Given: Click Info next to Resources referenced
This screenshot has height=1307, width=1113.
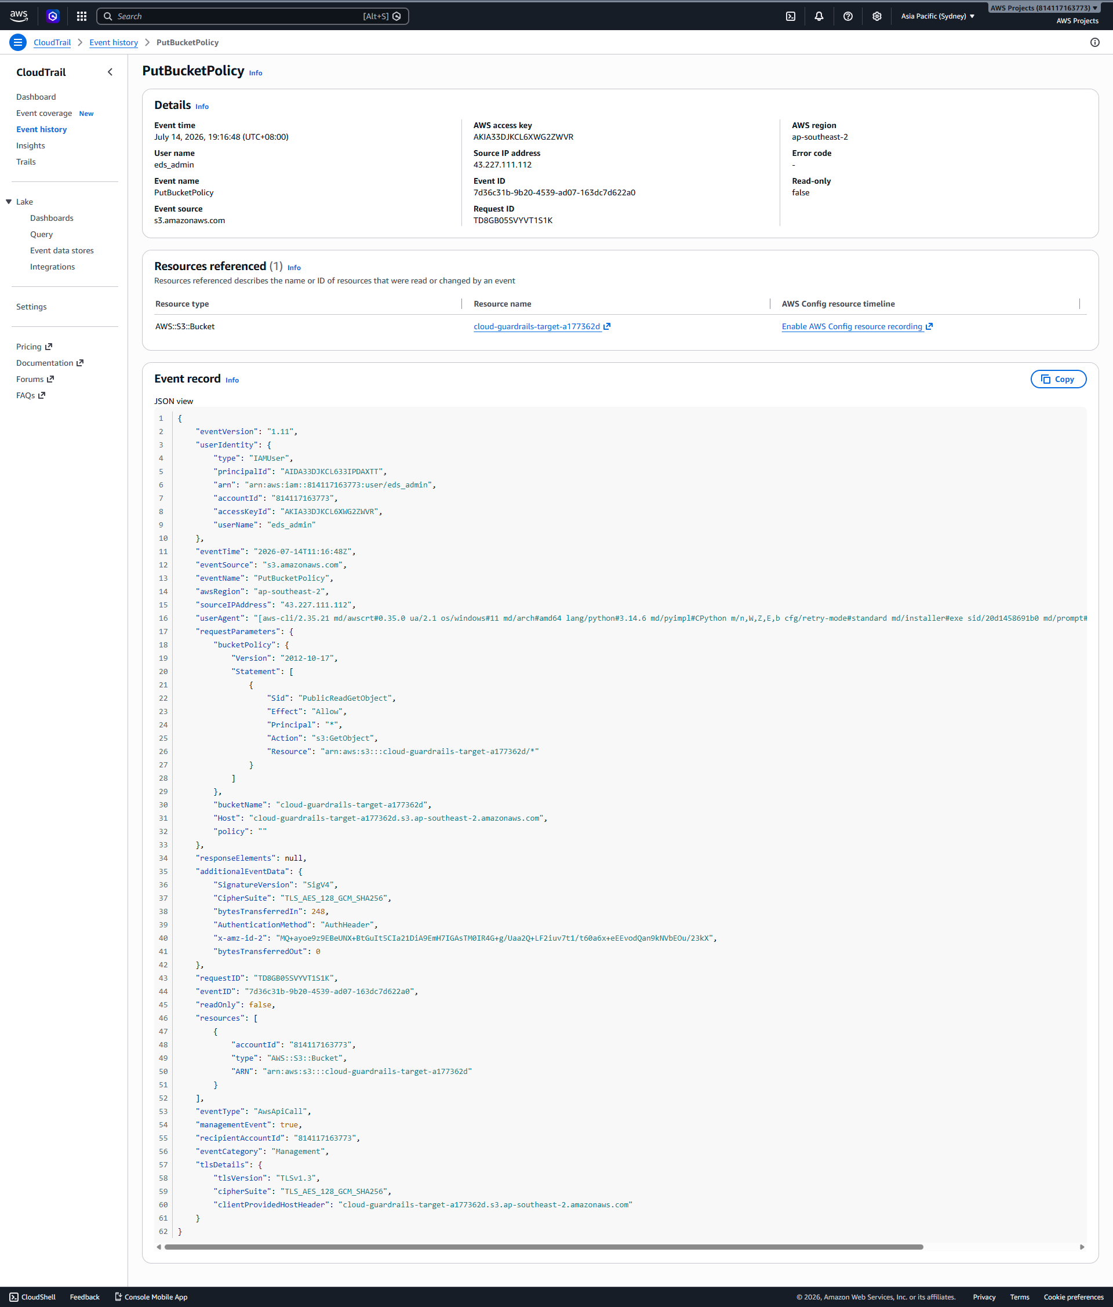Looking at the screenshot, I should (x=294, y=267).
